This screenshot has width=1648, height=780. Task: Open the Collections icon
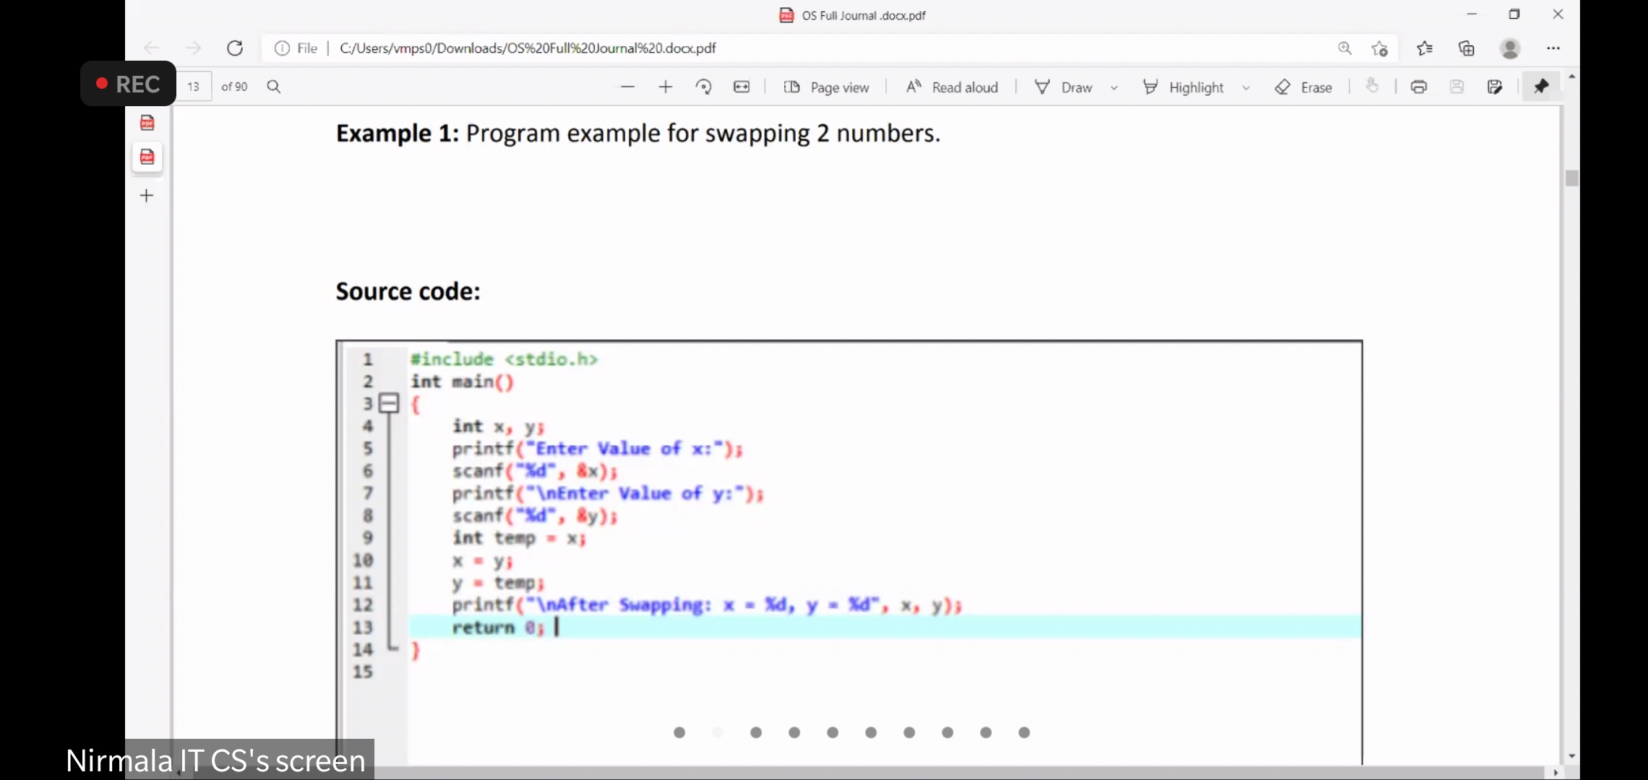coord(1467,48)
